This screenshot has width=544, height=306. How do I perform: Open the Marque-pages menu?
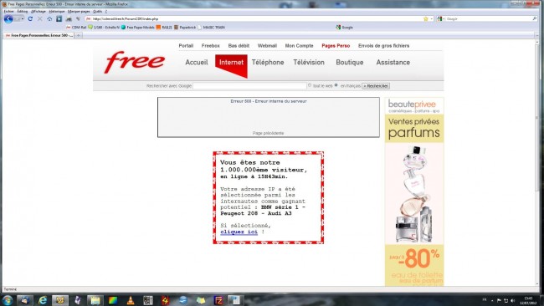coord(79,12)
